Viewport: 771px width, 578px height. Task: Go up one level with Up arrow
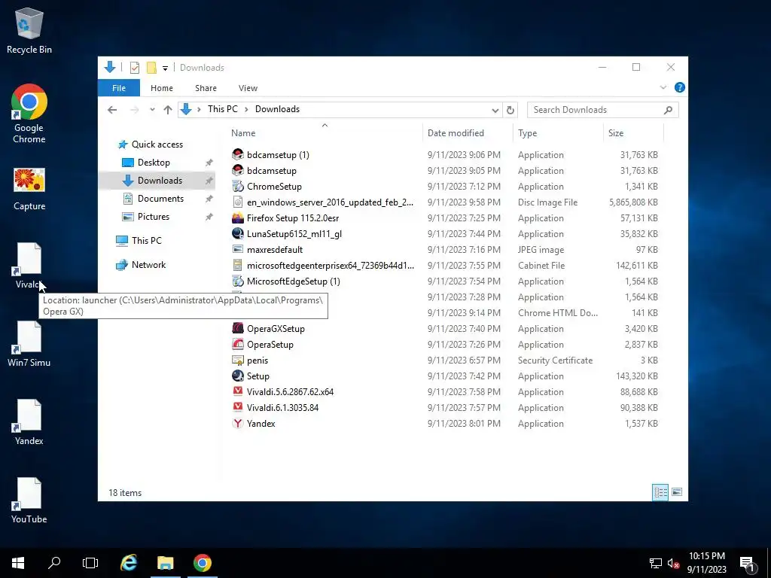click(x=168, y=110)
